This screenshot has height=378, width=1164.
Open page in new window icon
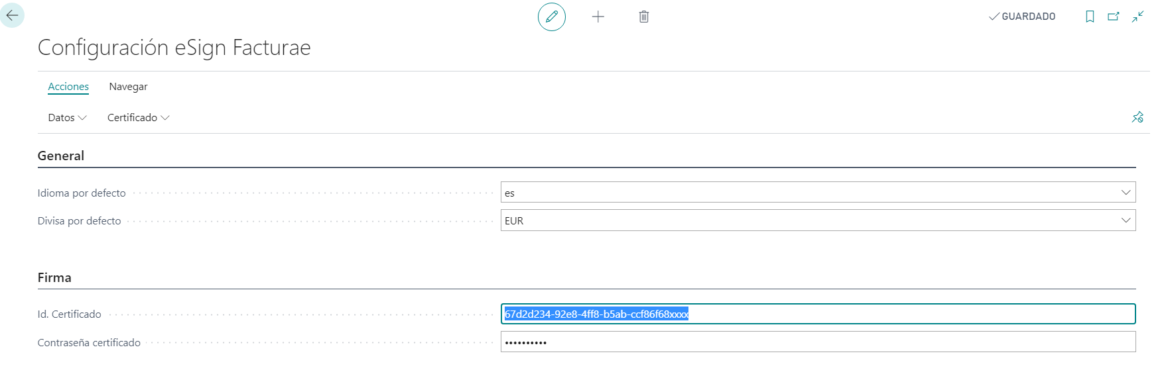[x=1114, y=17]
